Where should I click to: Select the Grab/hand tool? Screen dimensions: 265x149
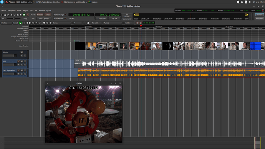(x=20, y=23)
